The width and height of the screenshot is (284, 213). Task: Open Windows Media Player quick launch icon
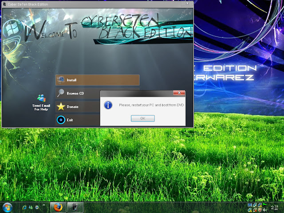37,207
